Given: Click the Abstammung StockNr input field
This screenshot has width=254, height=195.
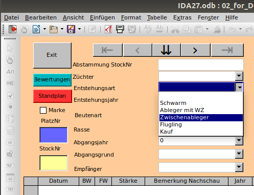Looking at the screenshot, I should pyautogui.click(x=201, y=64).
